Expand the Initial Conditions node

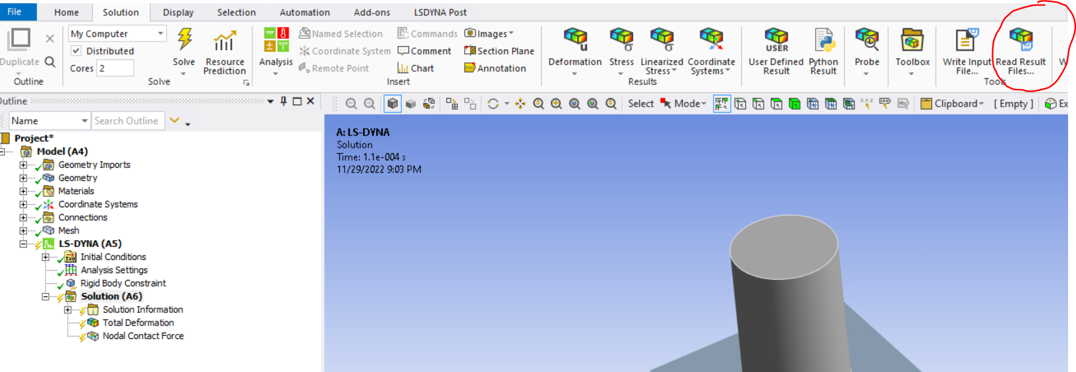click(x=45, y=257)
